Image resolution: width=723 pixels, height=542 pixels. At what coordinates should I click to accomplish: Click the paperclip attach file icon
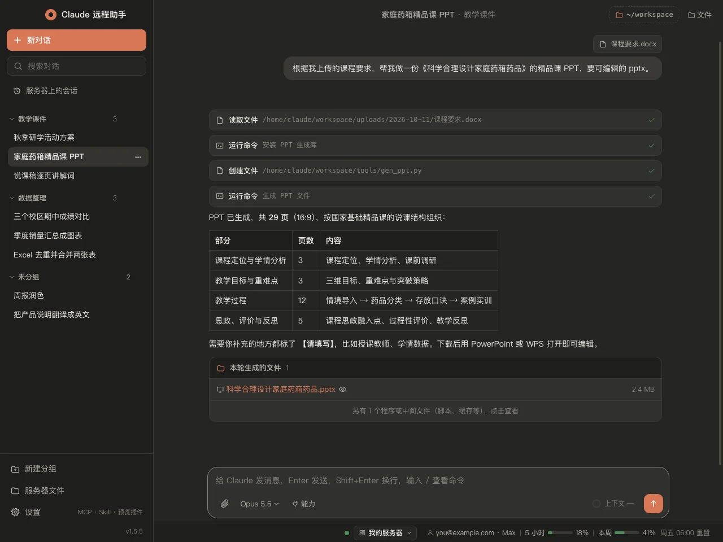pyautogui.click(x=225, y=504)
